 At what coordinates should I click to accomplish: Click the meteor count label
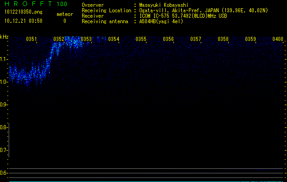coord(65,14)
